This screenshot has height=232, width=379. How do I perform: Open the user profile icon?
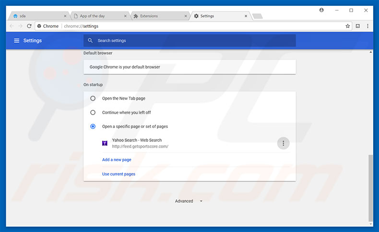coord(321,10)
